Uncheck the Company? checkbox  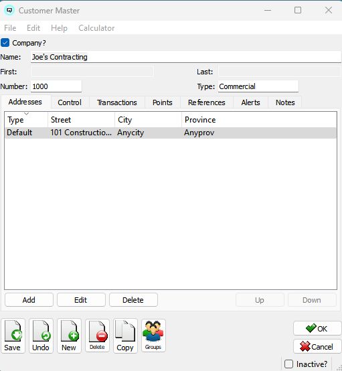(5, 43)
